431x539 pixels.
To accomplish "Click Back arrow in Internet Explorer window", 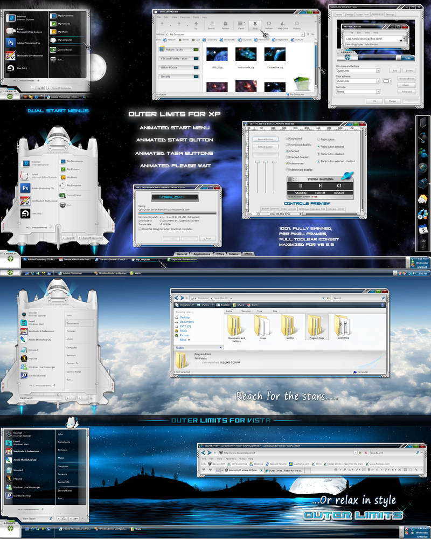I will click(x=203, y=453).
